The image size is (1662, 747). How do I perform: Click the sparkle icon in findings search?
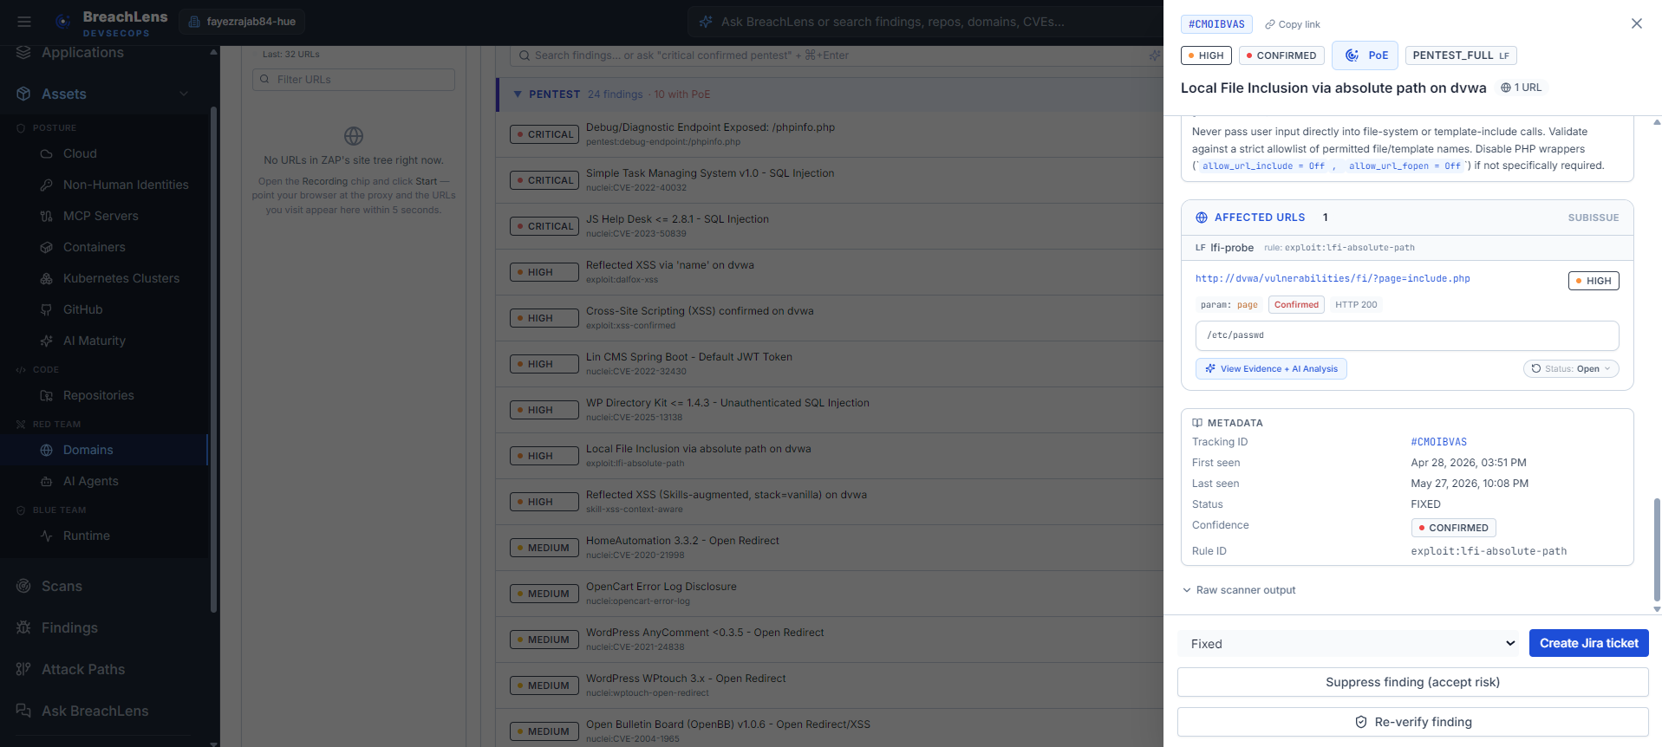(1154, 55)
